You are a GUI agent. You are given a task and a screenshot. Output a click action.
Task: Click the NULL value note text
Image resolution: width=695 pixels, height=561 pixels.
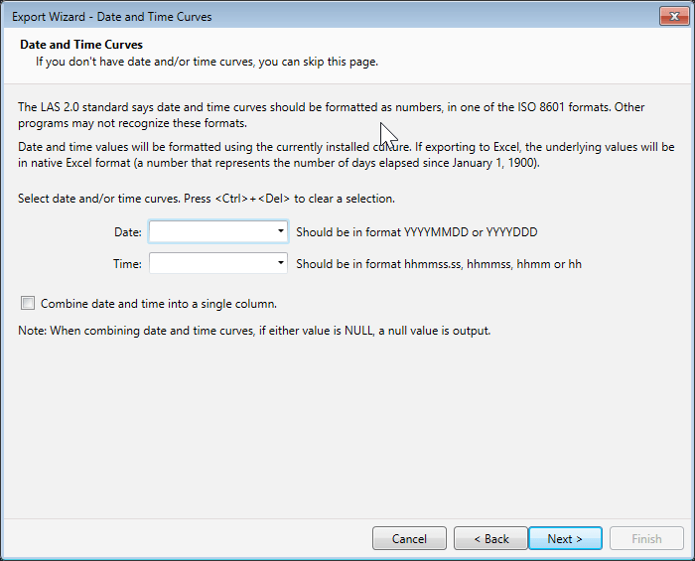(x=253, y=330)
